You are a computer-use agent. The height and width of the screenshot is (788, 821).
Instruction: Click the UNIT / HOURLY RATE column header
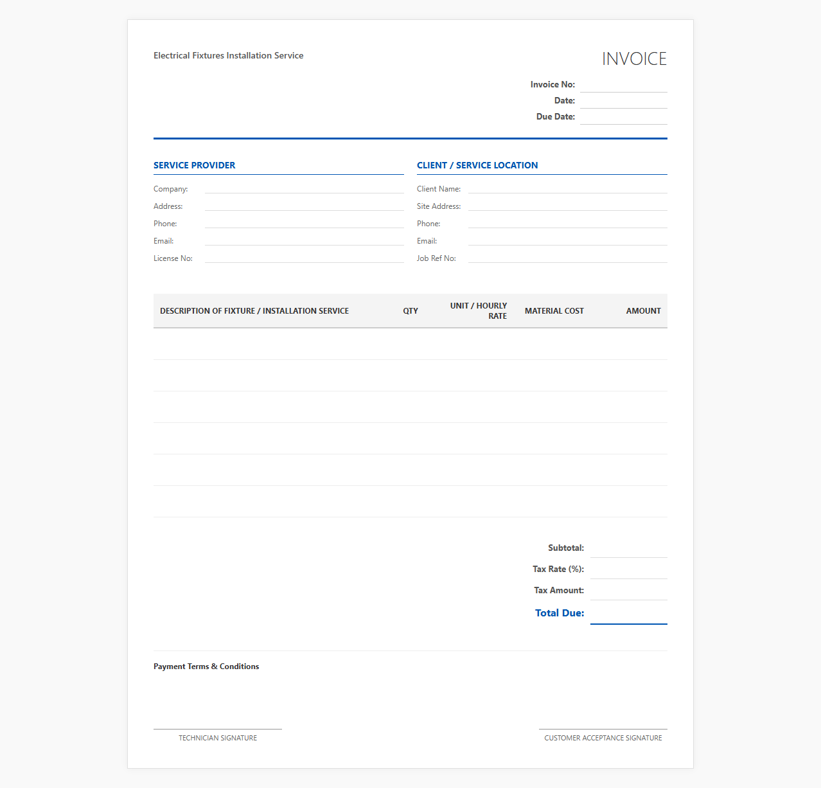(479, 311)
